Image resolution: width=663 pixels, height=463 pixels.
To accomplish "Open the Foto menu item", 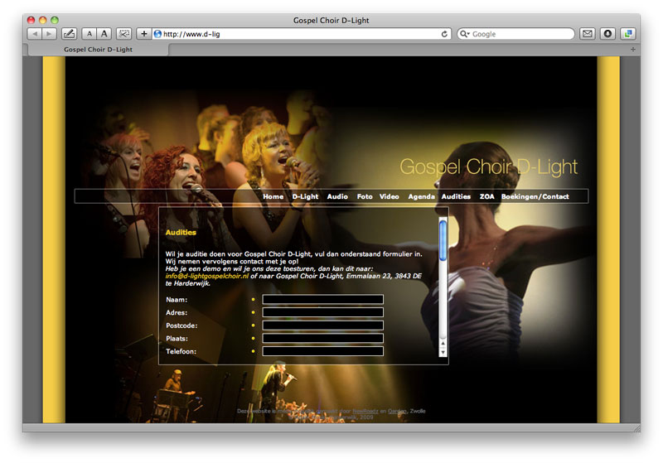I will tap(365, 196).
